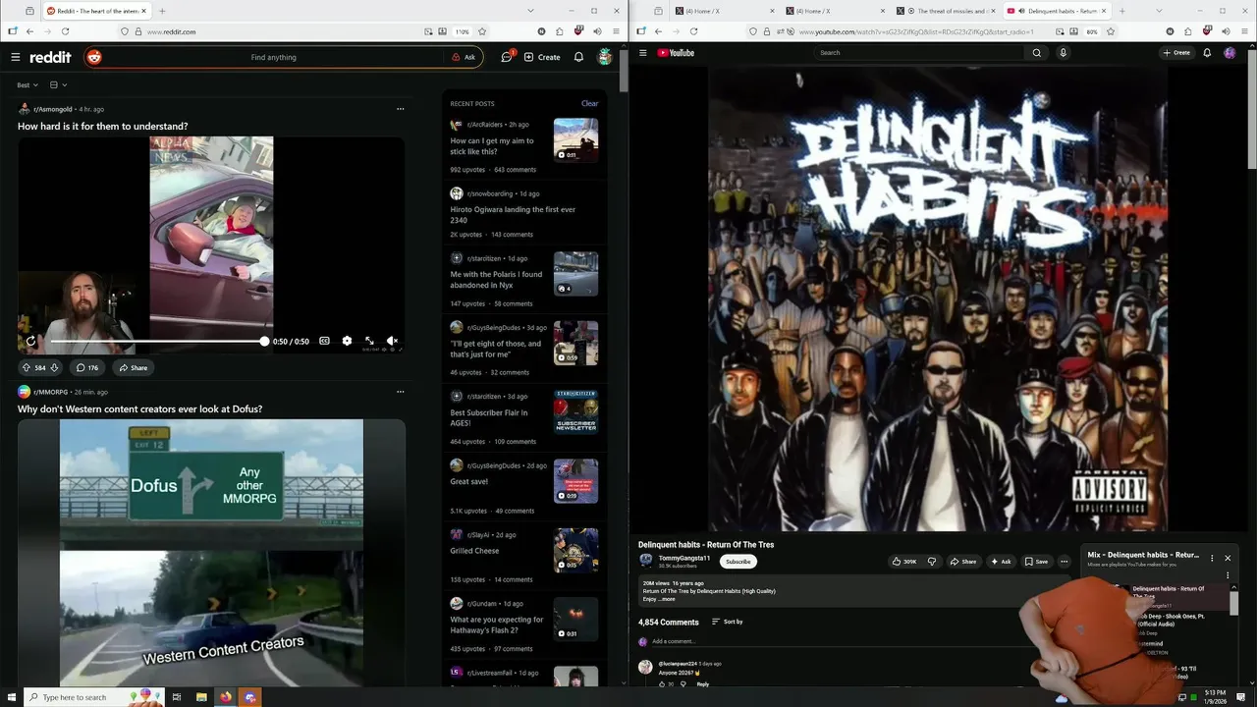Open YouTube account avatar
Screen dimensions: 1257x707
click(1230, 53)
